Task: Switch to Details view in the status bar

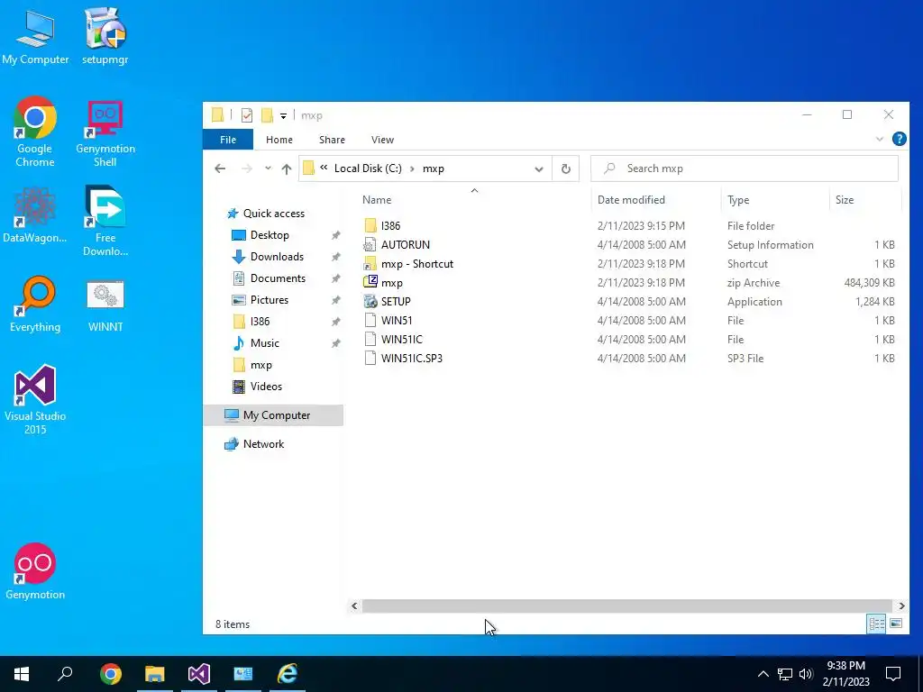Action: [876, 624]
